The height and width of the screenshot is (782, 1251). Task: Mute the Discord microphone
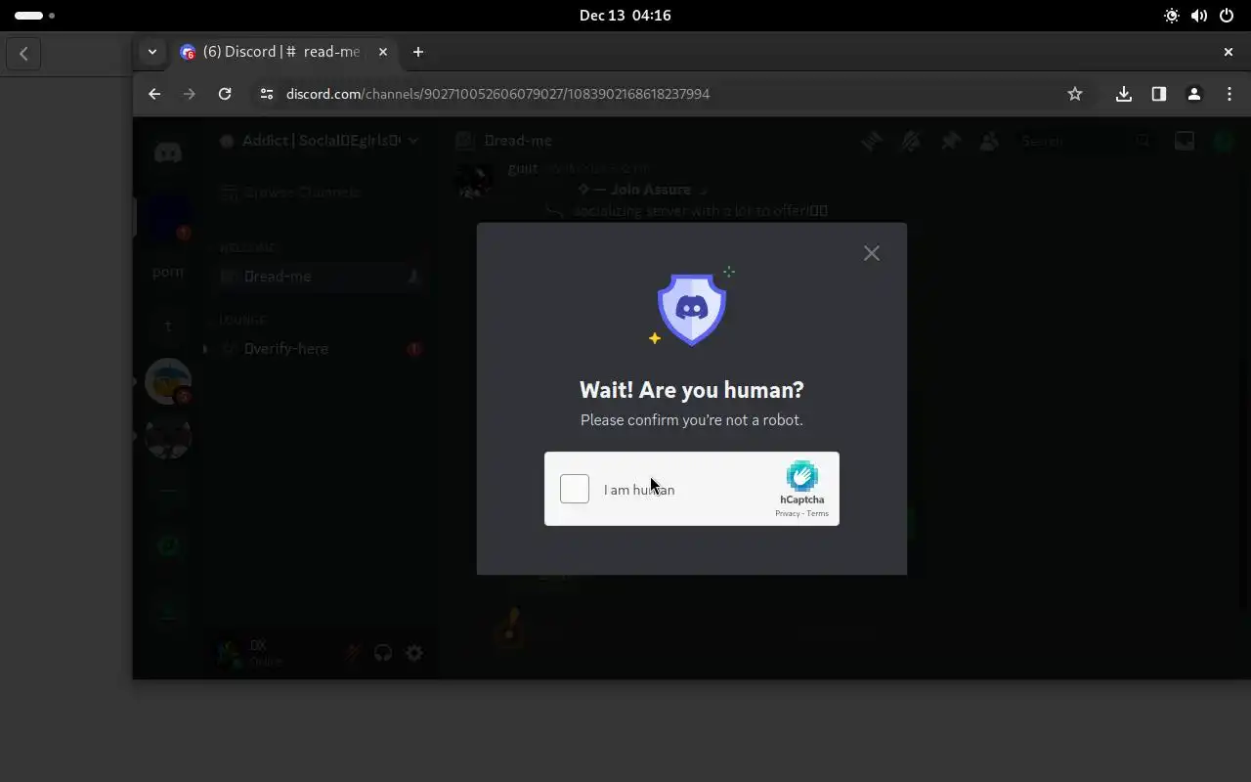point(352,653)
